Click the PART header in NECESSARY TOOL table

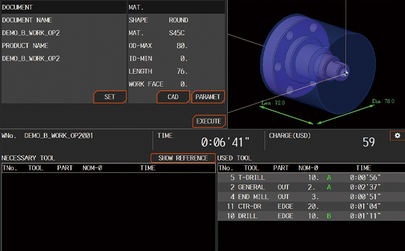coord(65,168)
